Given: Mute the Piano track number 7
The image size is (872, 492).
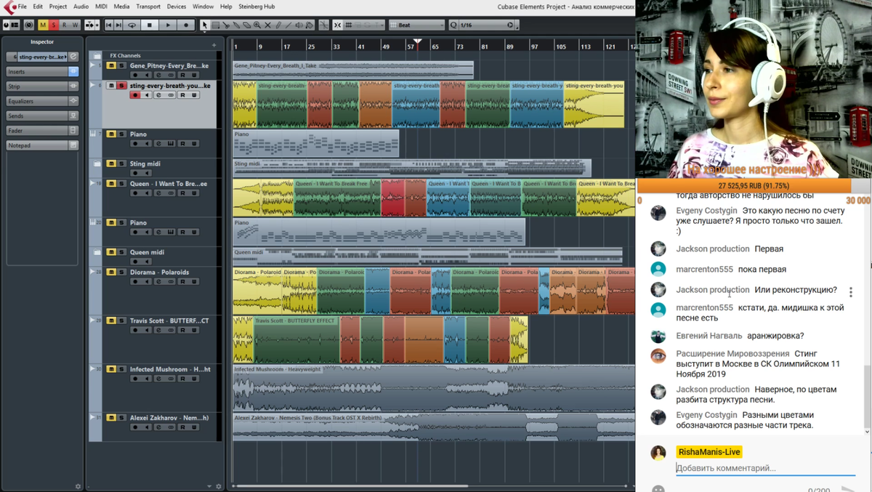Looking at the screenshot, I should 111,134.
